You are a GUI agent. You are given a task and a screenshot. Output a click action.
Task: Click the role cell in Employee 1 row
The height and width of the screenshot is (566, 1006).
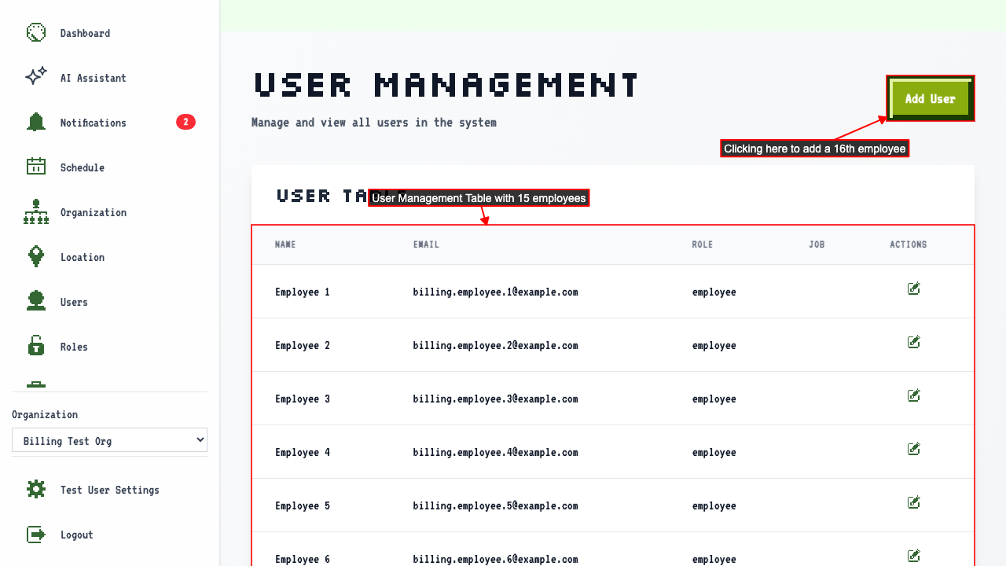714,292
